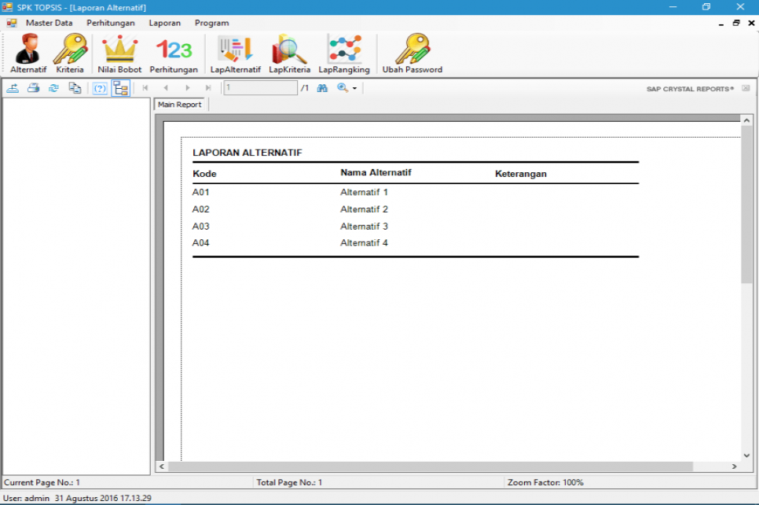
Task: Open the LapRangking report icon
Action: pyautogui.click(x=344, y=50)
